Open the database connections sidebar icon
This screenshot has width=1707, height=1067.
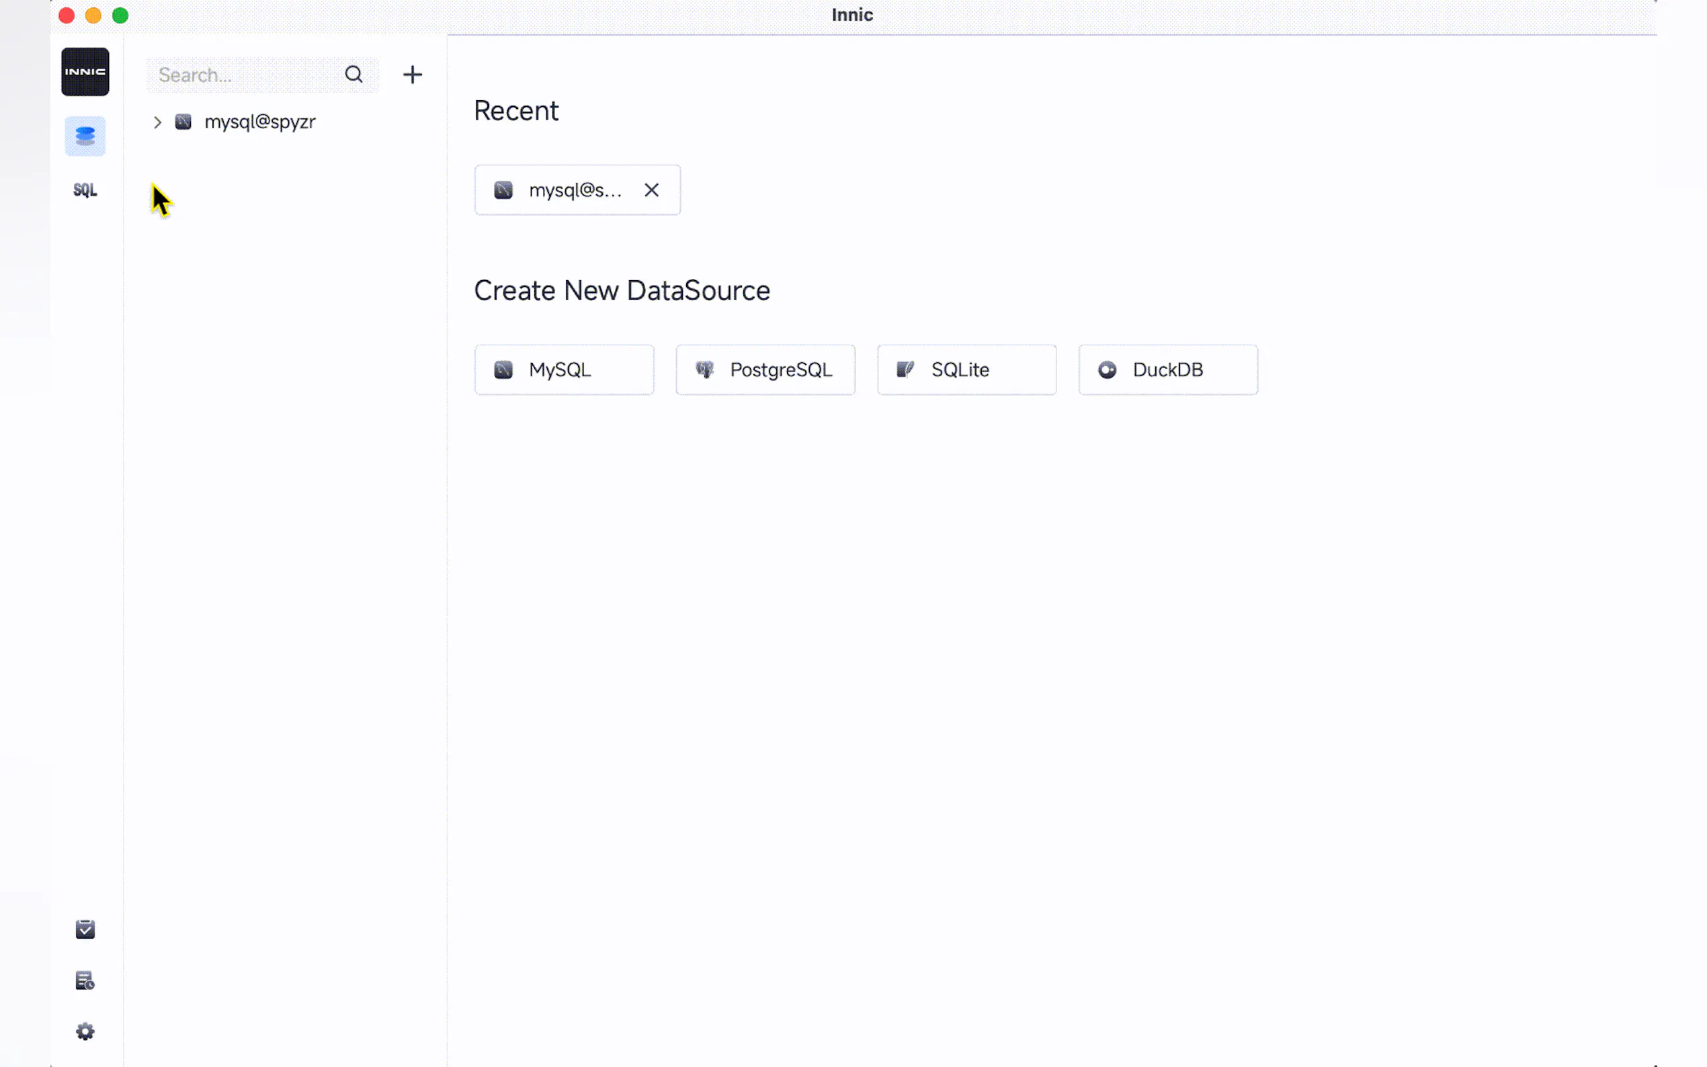[85, 136]
